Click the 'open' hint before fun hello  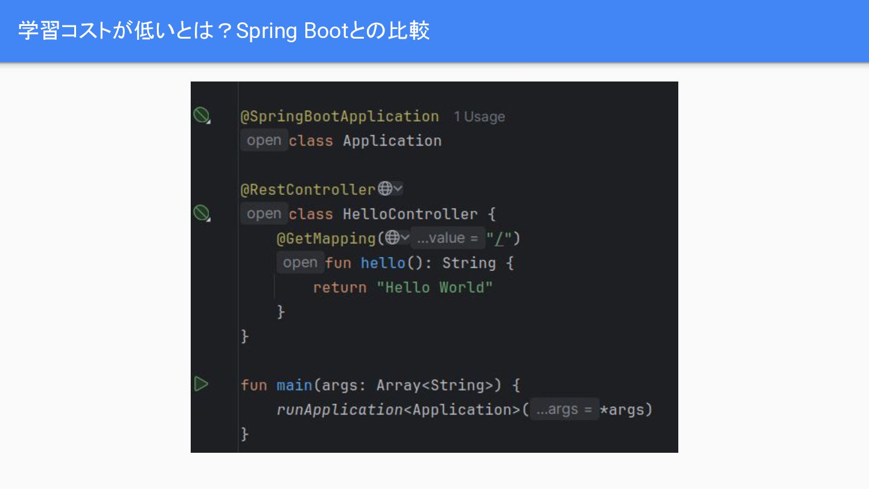click(300, 263)
